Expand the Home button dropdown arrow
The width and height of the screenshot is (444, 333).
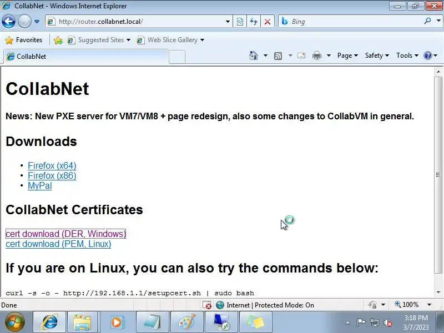click(x=265, y=56)
